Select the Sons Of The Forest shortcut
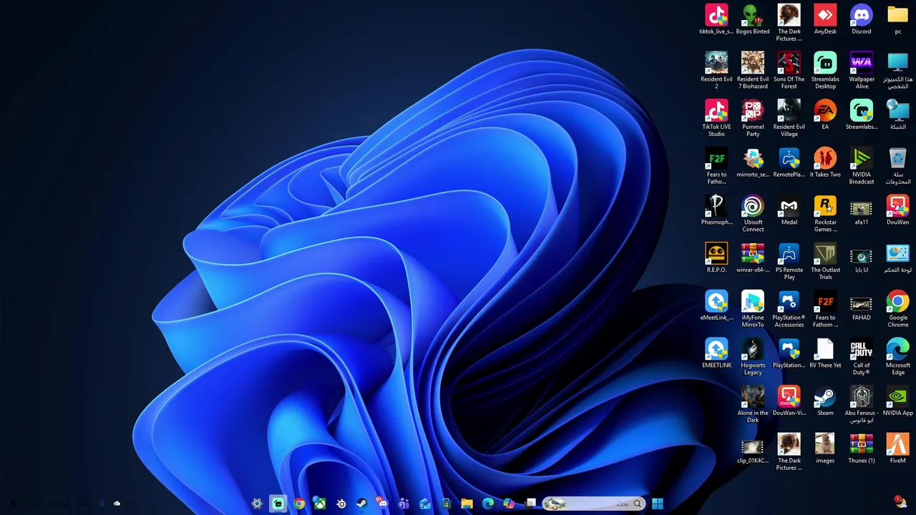This screenshot has height=515, width=916. coord(789,70)
